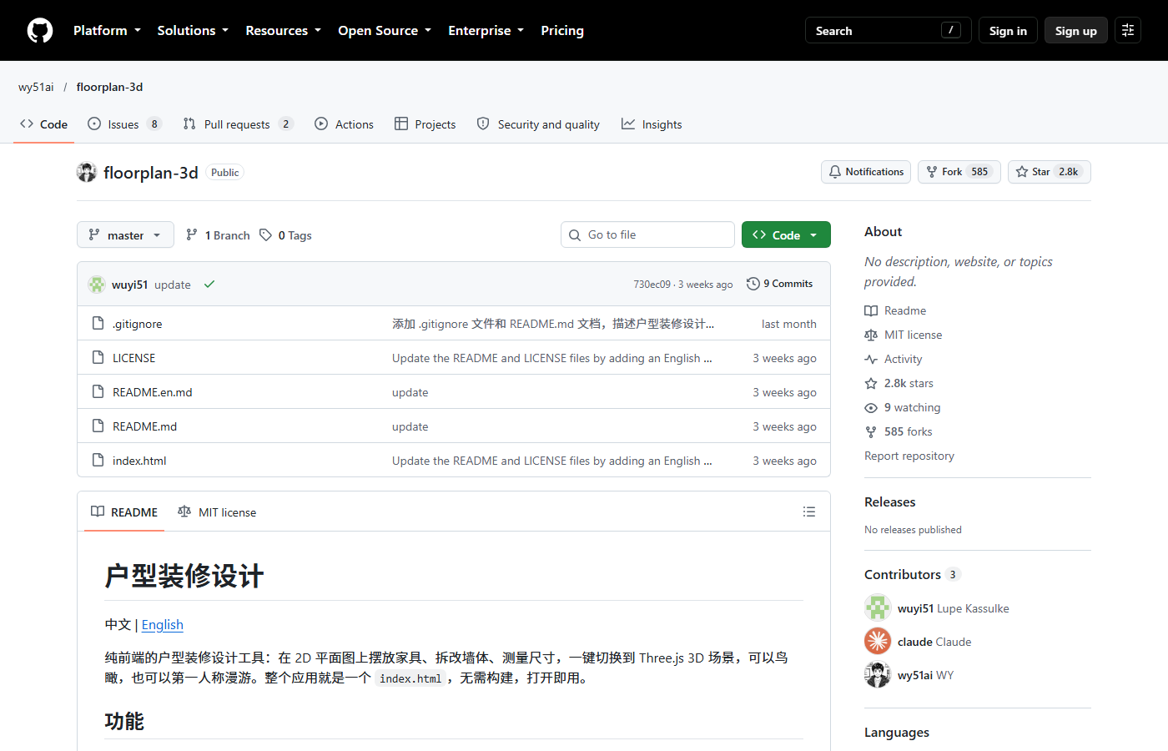Click the Activity pulse icon
Screen dimensions: 1168x751
point(871,360)
